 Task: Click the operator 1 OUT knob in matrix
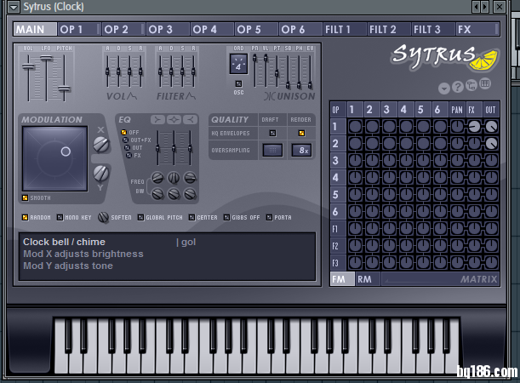[x=491, y=126]
